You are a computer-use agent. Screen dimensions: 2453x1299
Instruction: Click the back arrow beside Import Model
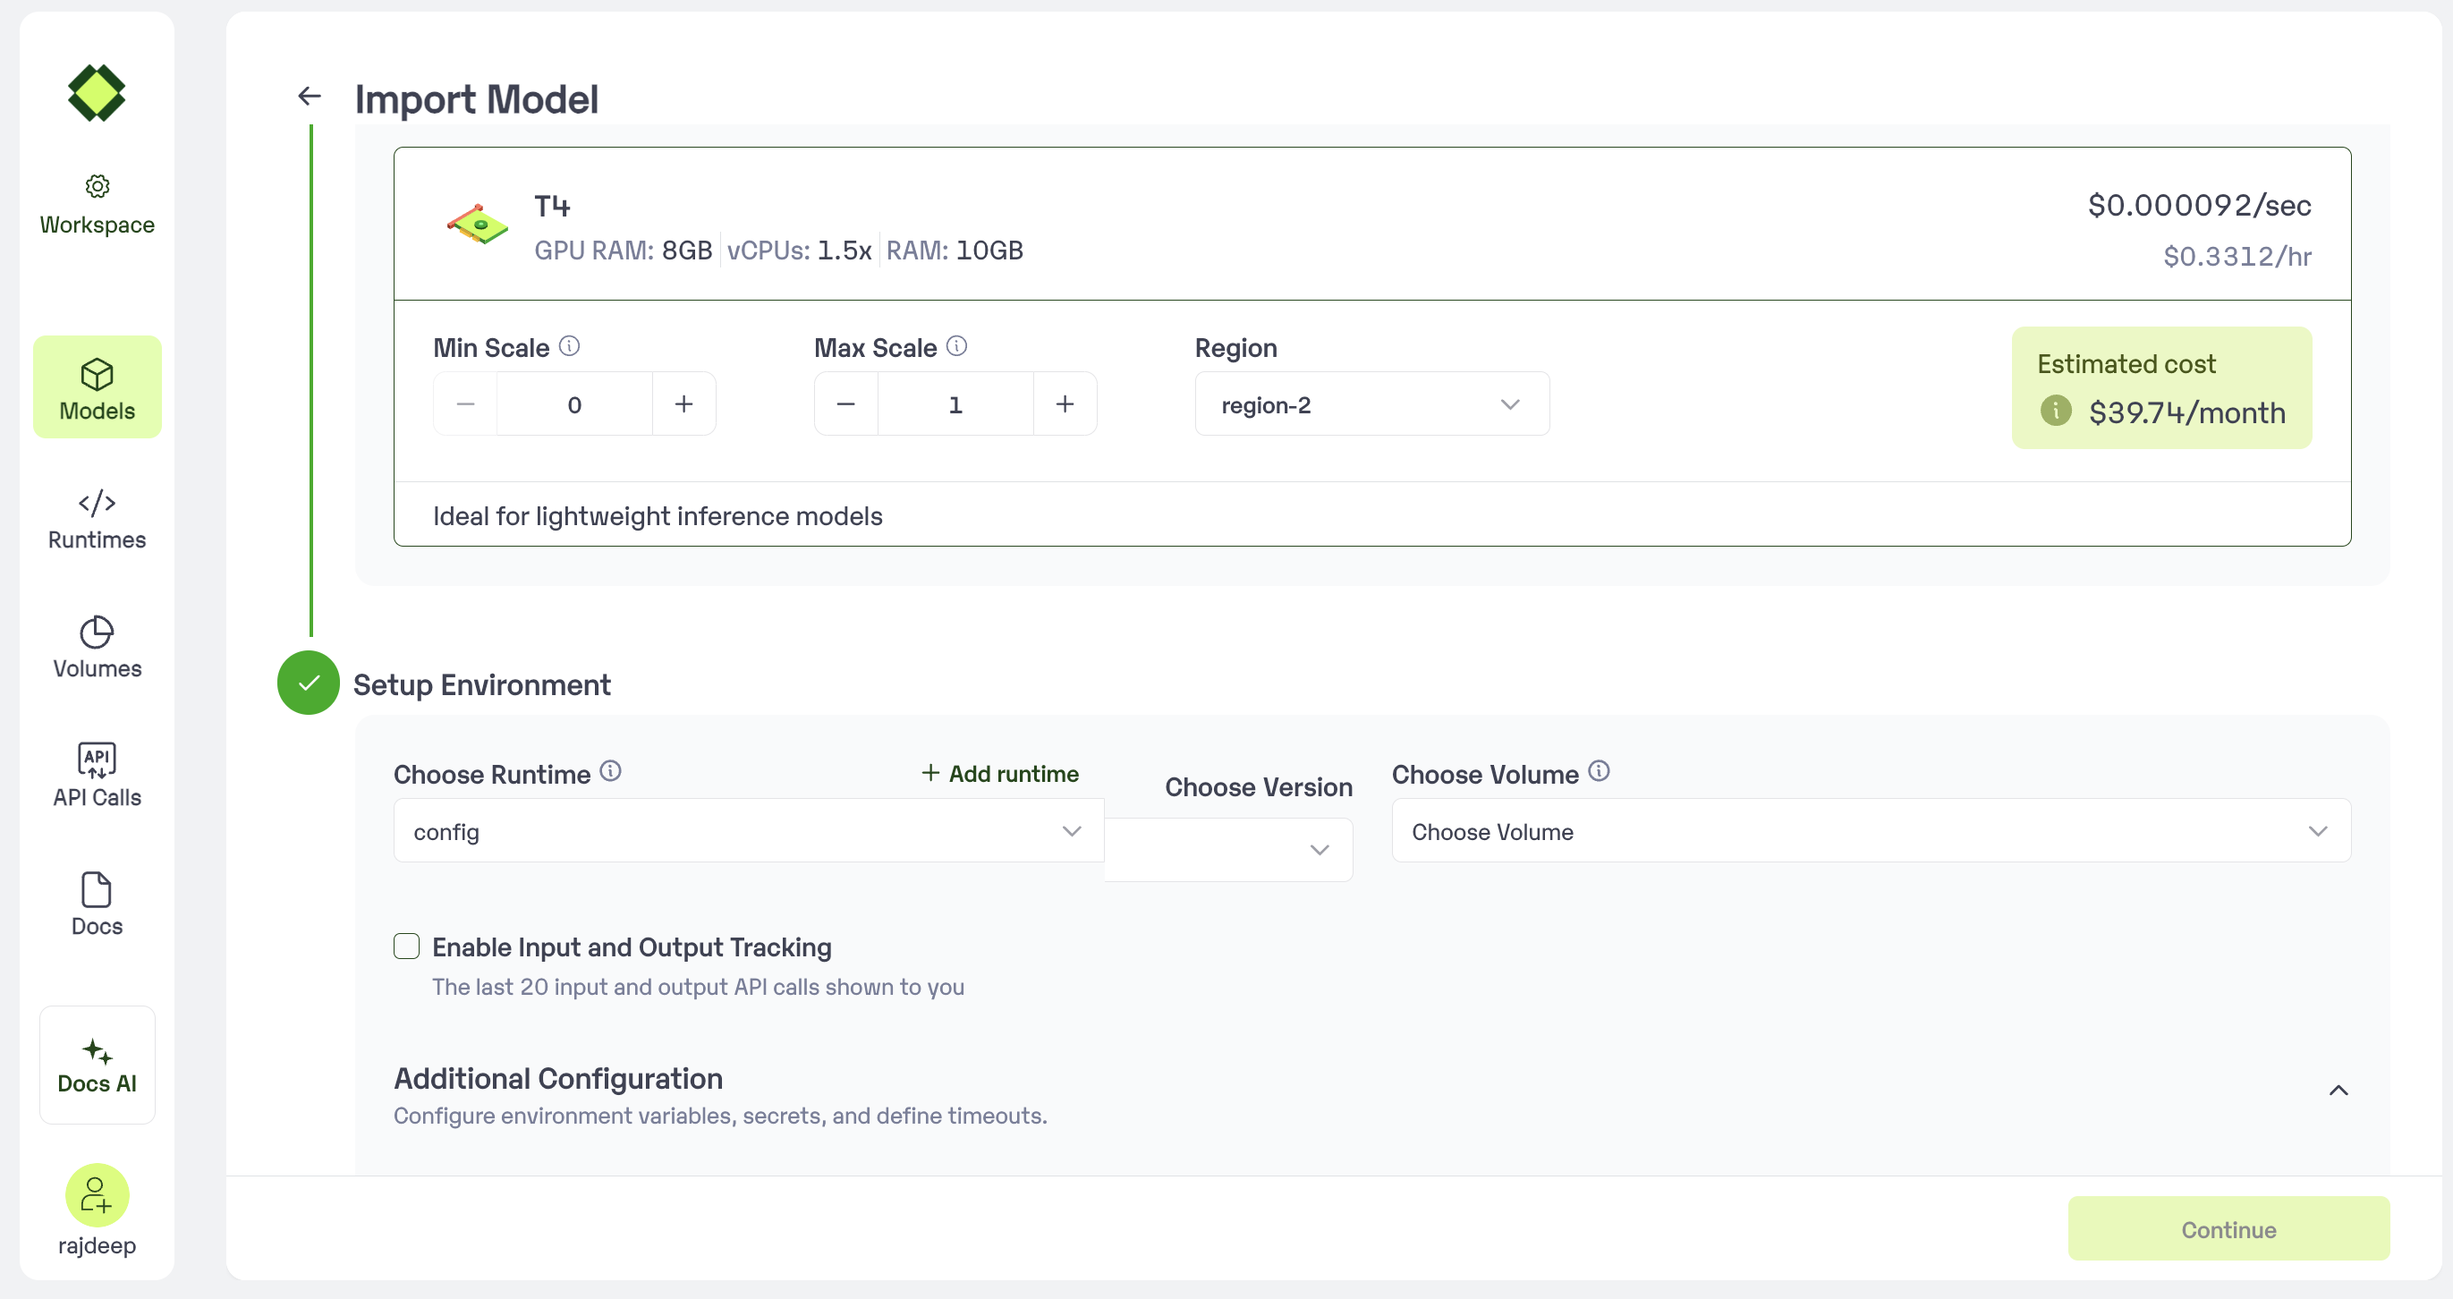(x=310, y=97)
